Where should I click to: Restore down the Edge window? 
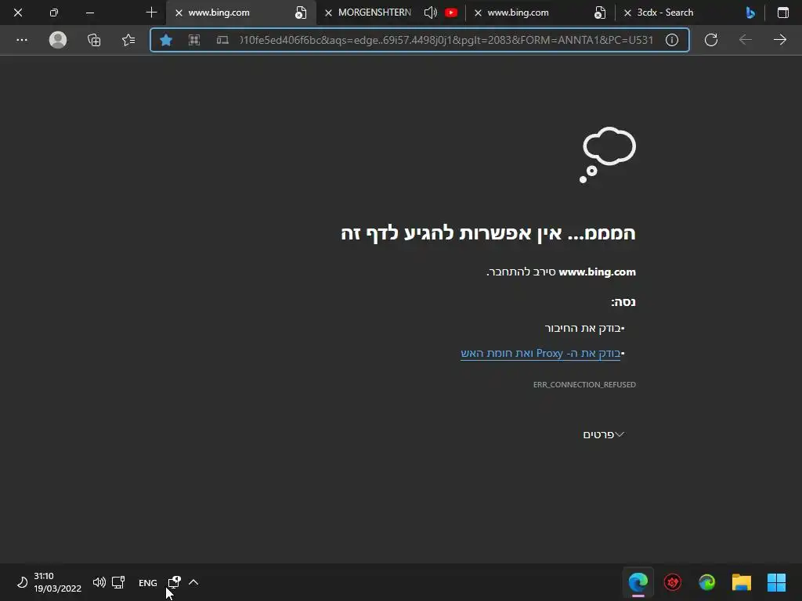point(54,13)
